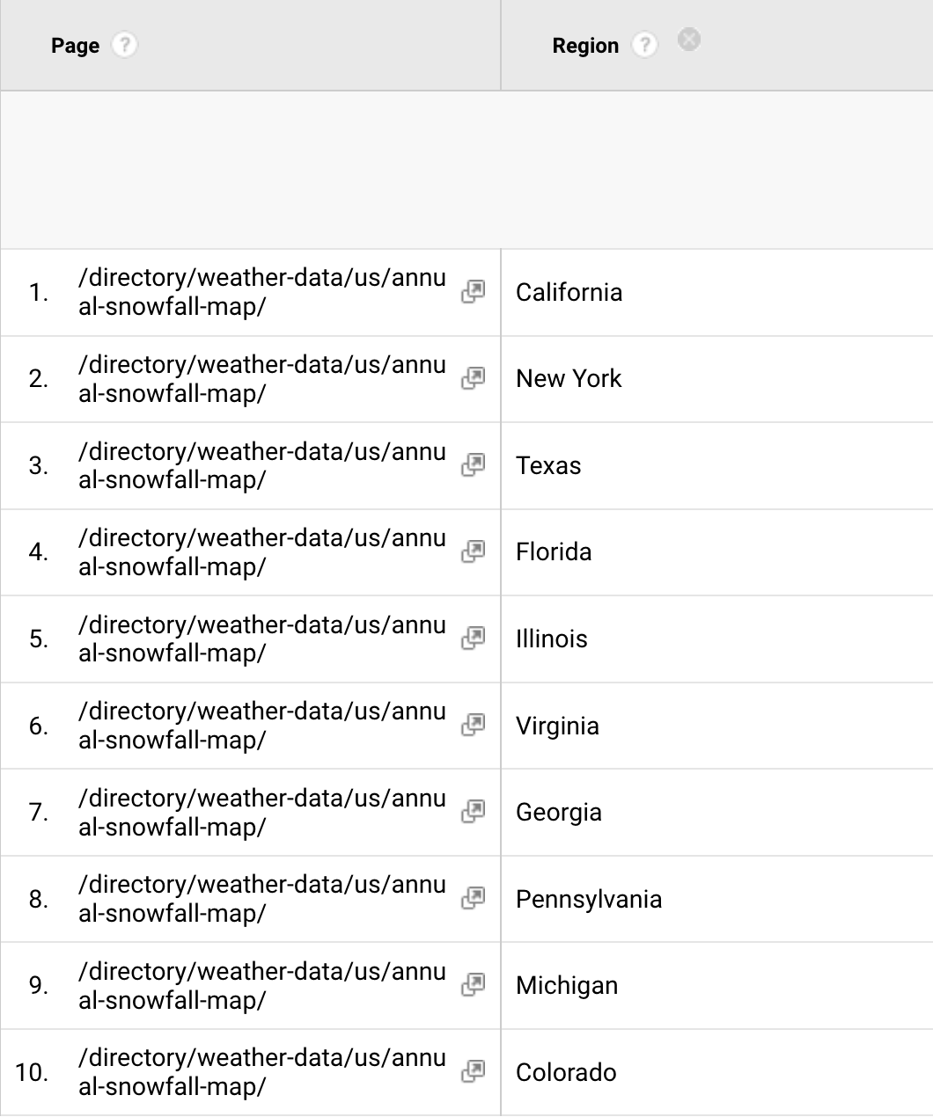Open the help tooltip next to Page header
Viewport: 933px width, 1117px height.
coord(124,45)
